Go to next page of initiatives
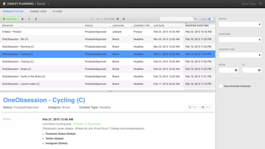The width and height of the screenshot is (265, 149). (x=118, y=19)
